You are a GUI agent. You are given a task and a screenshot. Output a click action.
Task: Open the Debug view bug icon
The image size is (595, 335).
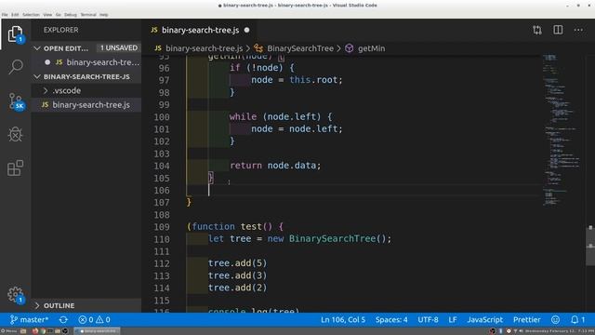(x=15, y=134)
